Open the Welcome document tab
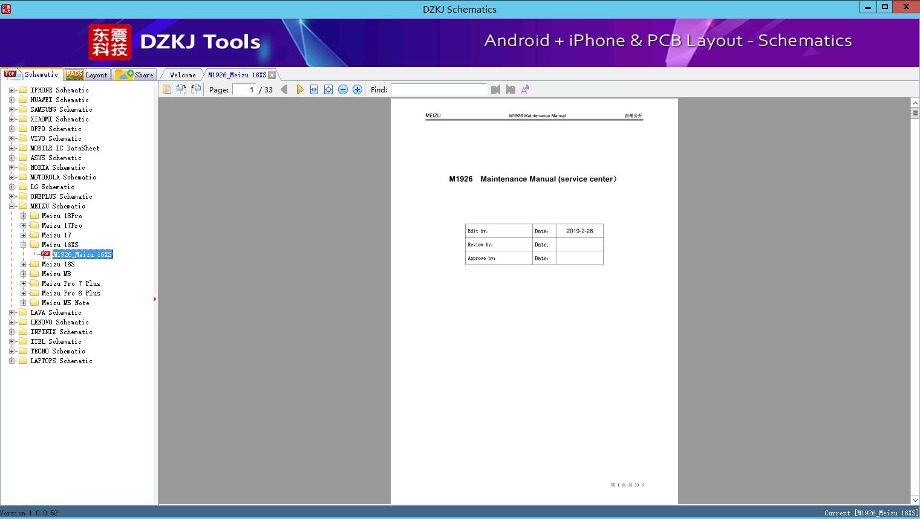 [x=183, y=75]
